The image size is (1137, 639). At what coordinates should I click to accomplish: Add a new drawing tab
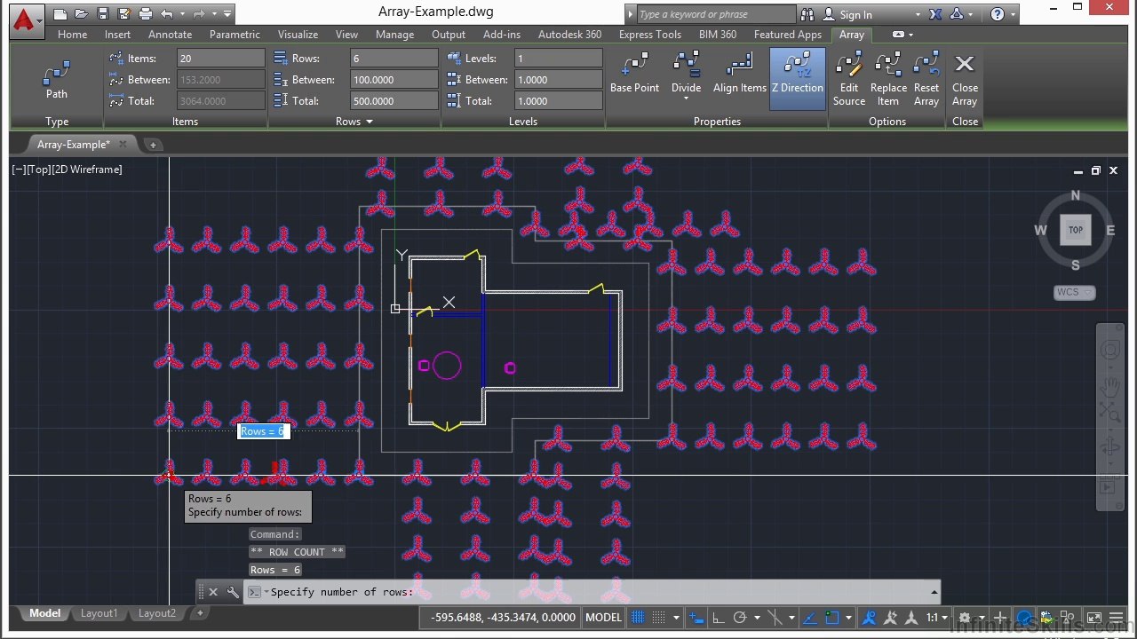pyautogui.click(x=152, y=145)
